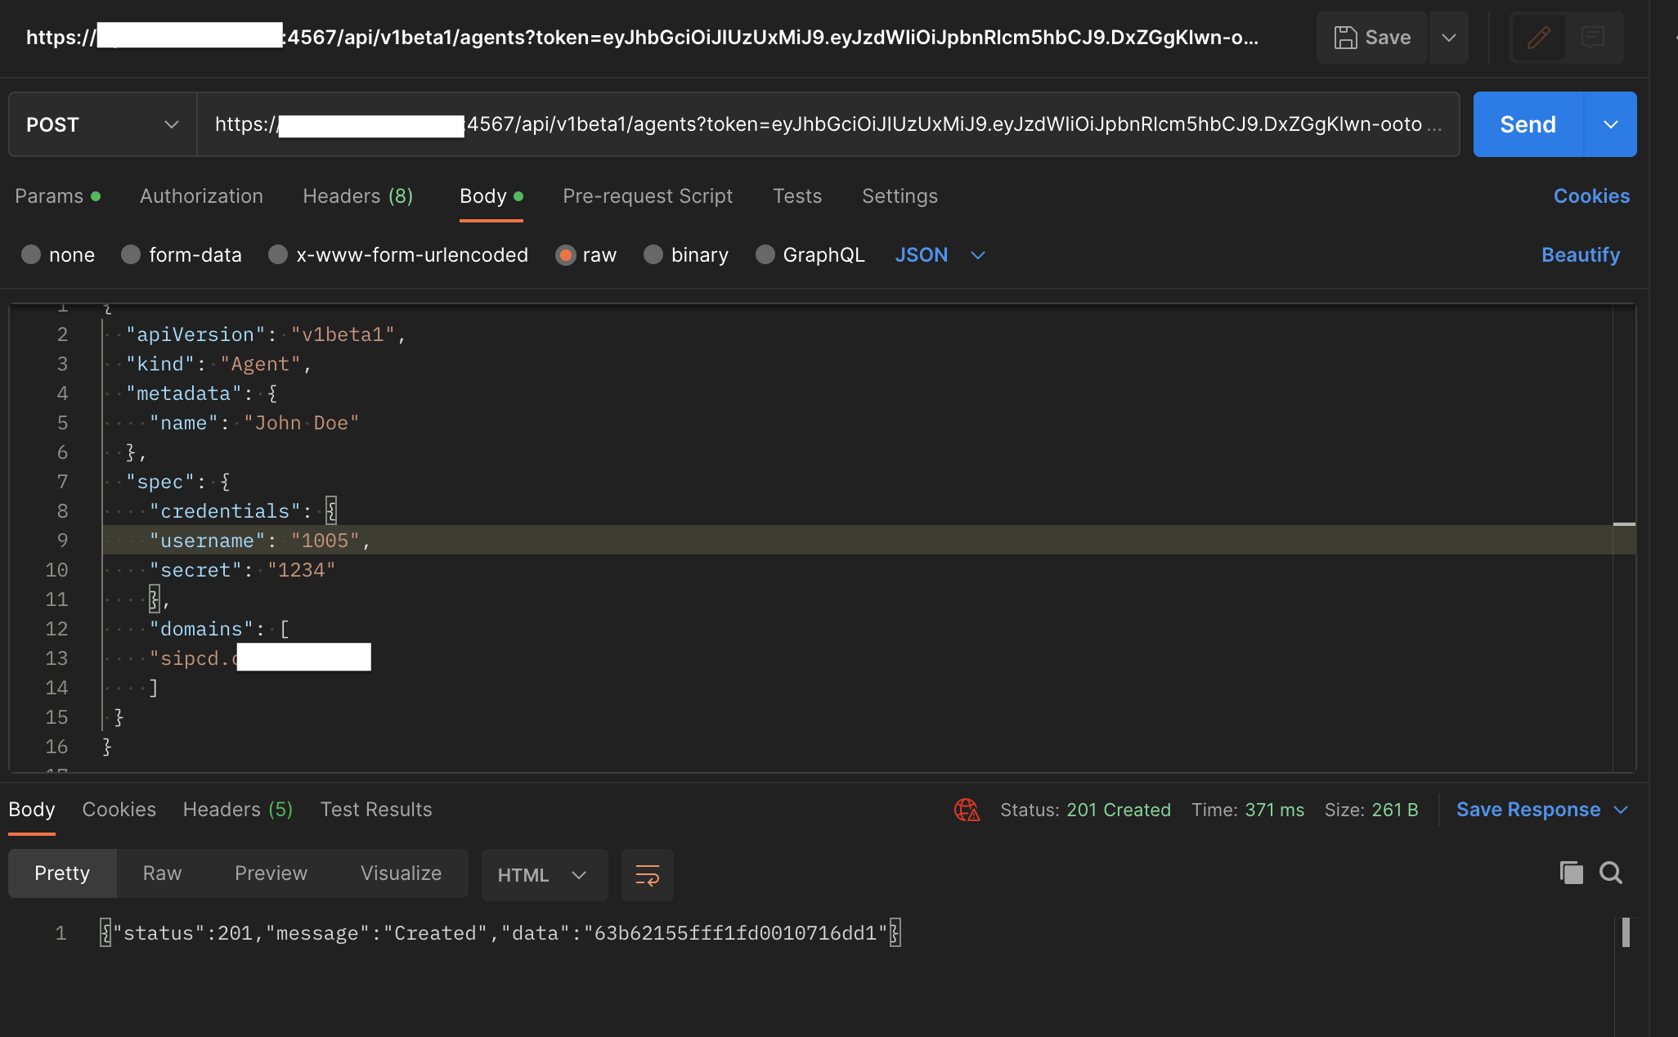This screenshot has width=1678, height=1037.
Task: Open the HTML response format dropdown
Action: pos(543,875)
